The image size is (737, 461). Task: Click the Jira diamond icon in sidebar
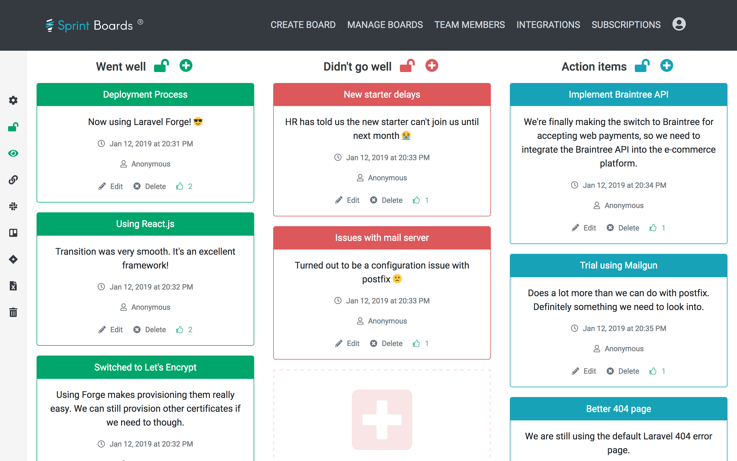13,260
